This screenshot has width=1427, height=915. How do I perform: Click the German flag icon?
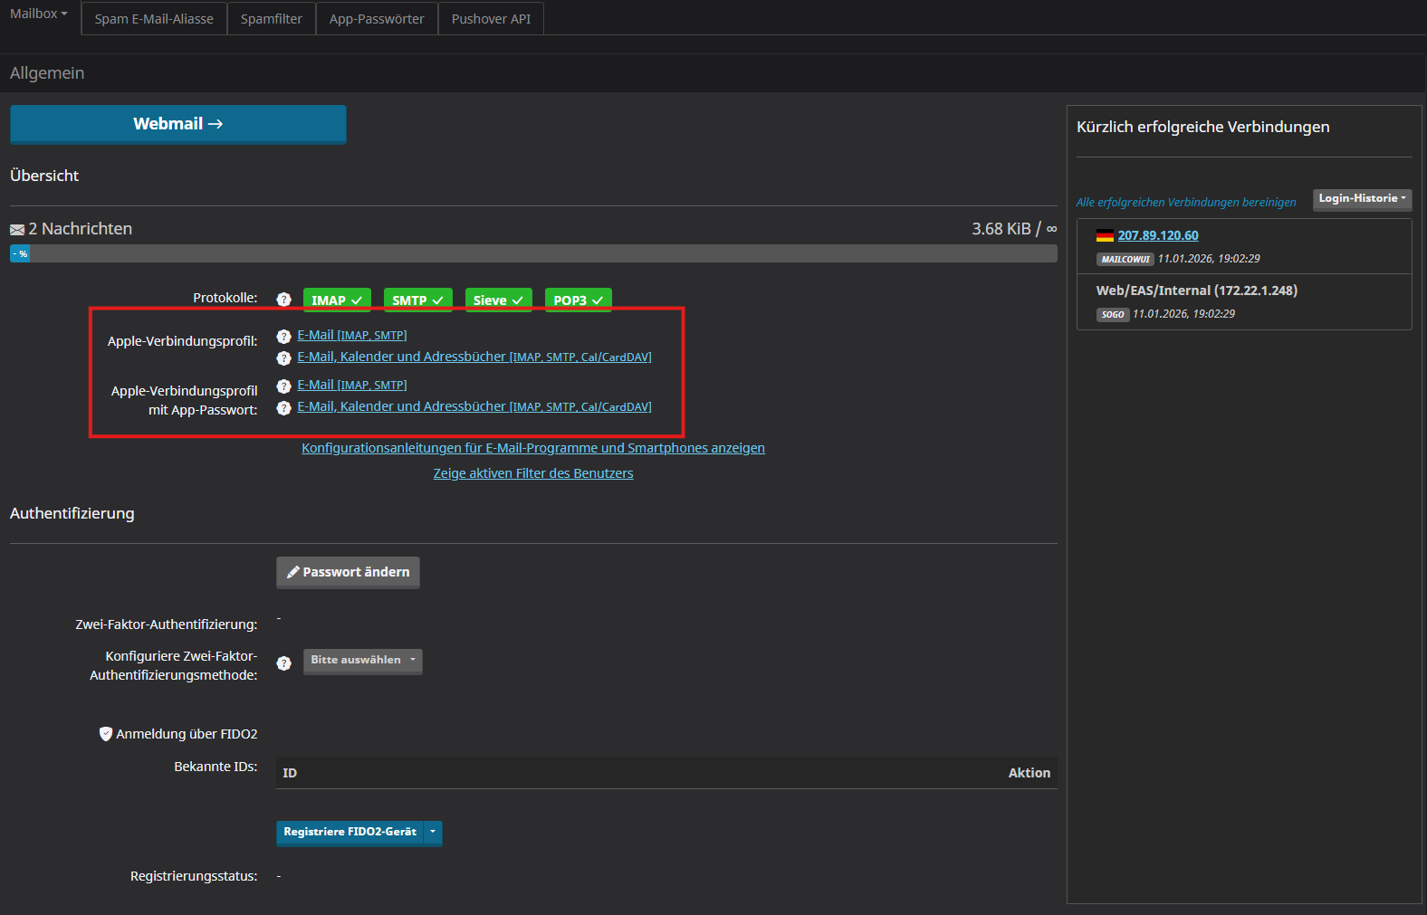(1105, 235)
